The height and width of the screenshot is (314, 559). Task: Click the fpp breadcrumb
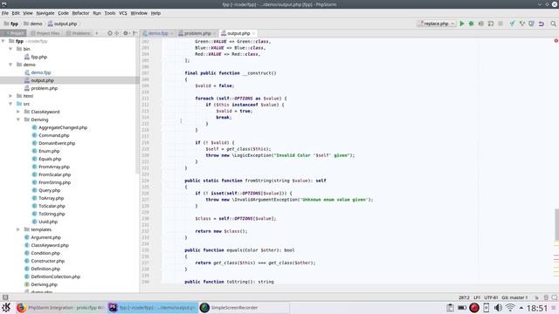(x=11, y=24)
